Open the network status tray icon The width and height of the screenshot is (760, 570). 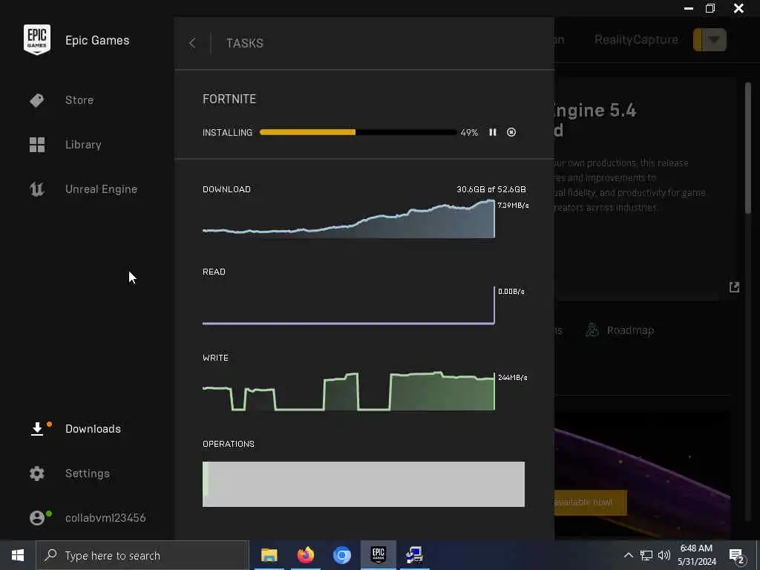[x=646, y=555]
